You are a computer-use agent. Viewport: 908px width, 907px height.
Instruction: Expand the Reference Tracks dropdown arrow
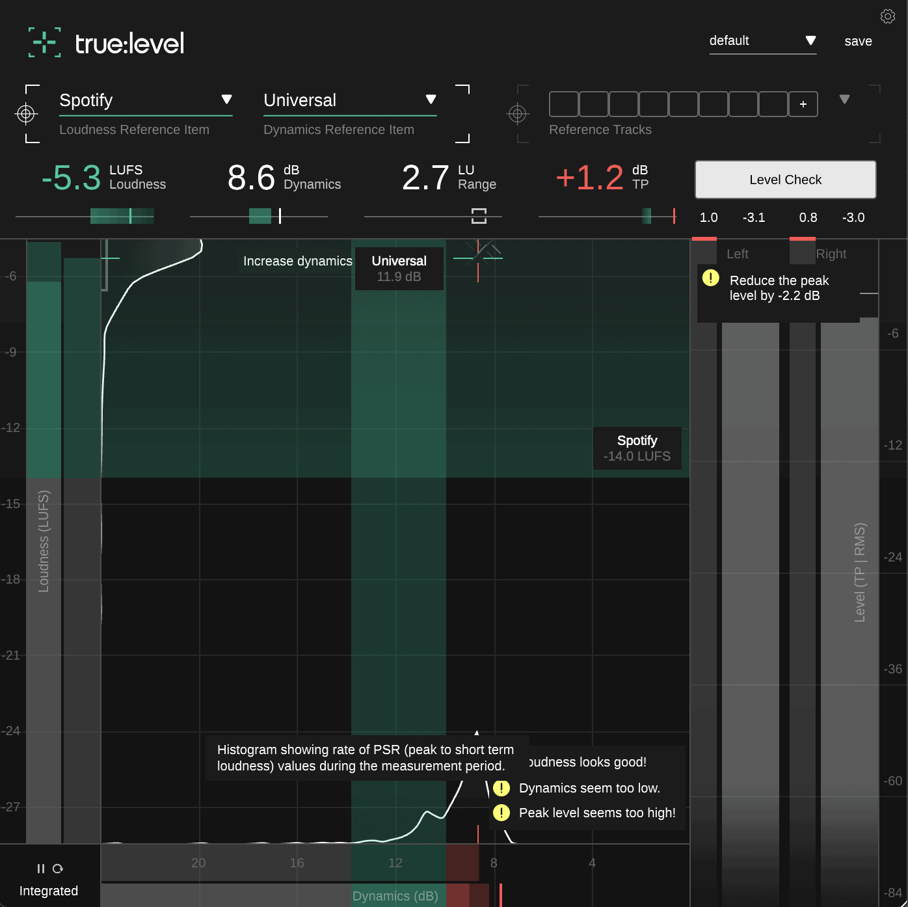(x=845, y=100)
